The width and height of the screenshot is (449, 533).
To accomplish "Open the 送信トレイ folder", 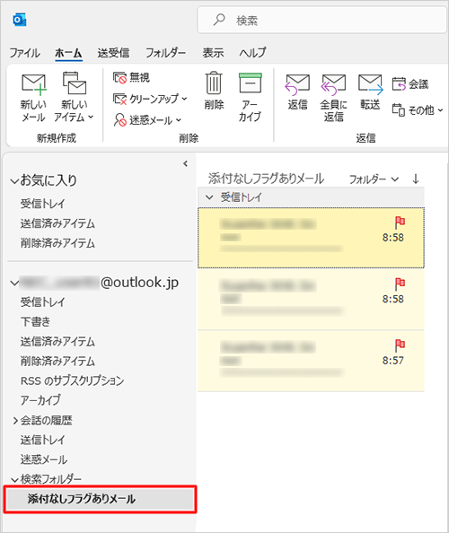I will [x=42, y=440].
